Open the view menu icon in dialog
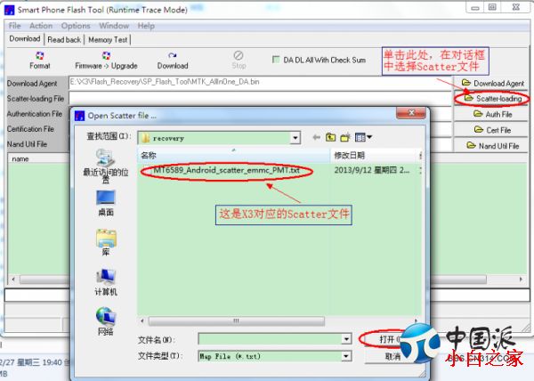This screenshot has height=381, width=534. pos(363,137)
